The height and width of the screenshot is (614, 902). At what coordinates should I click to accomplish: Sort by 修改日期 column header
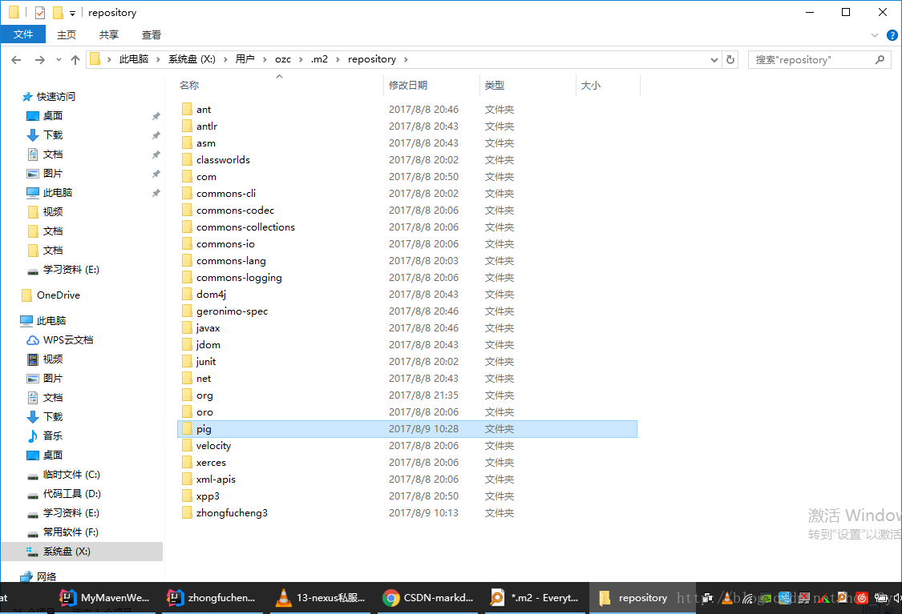408,86
